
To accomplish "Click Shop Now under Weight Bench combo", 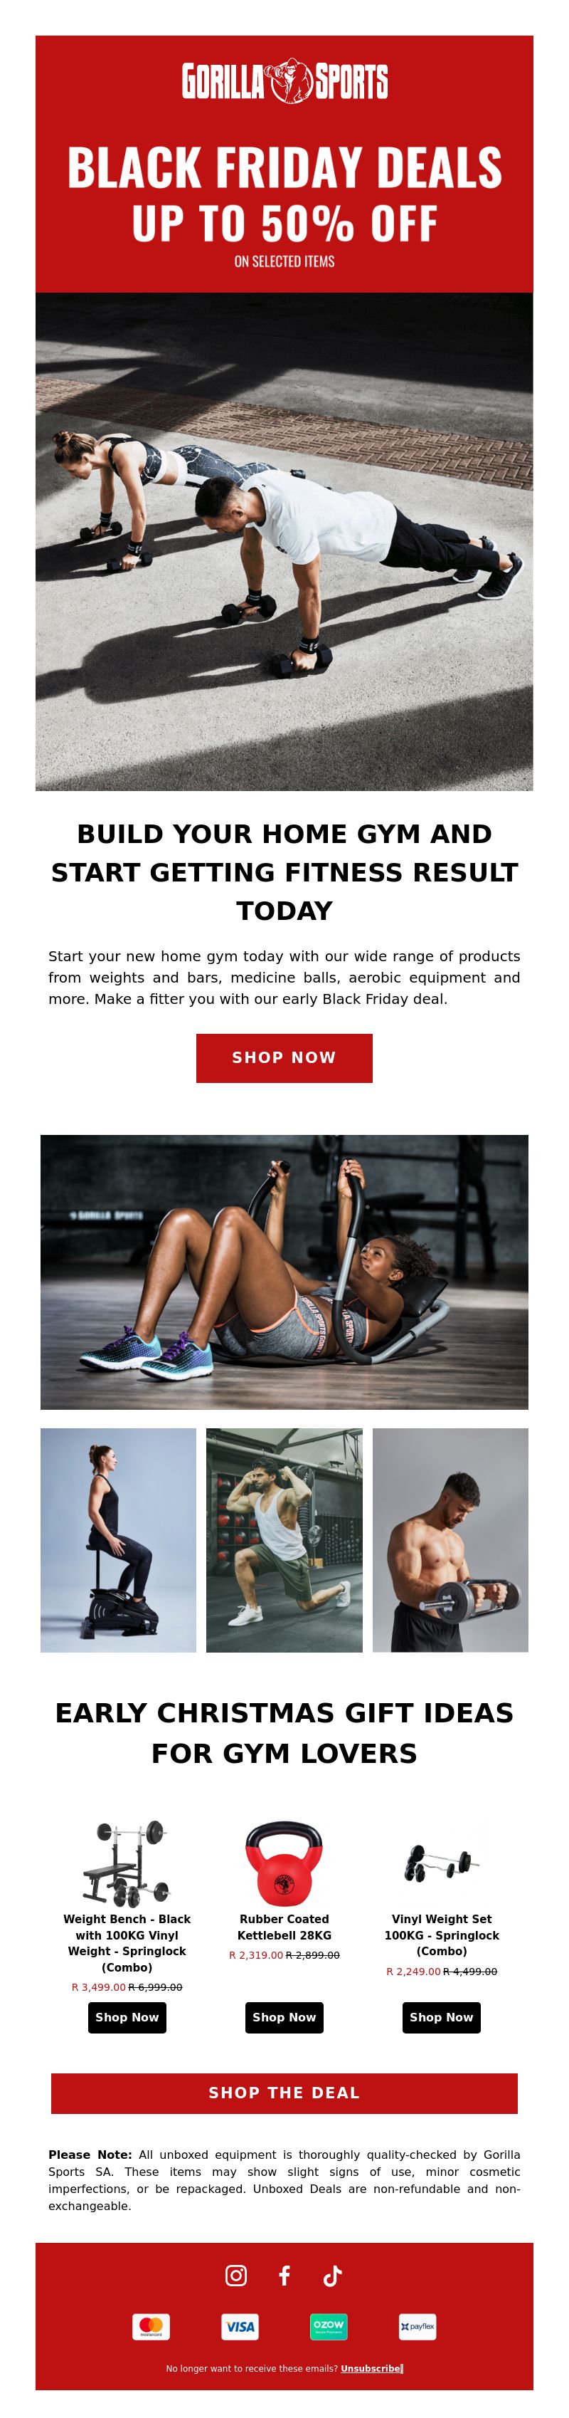I will coord(127,2016).
